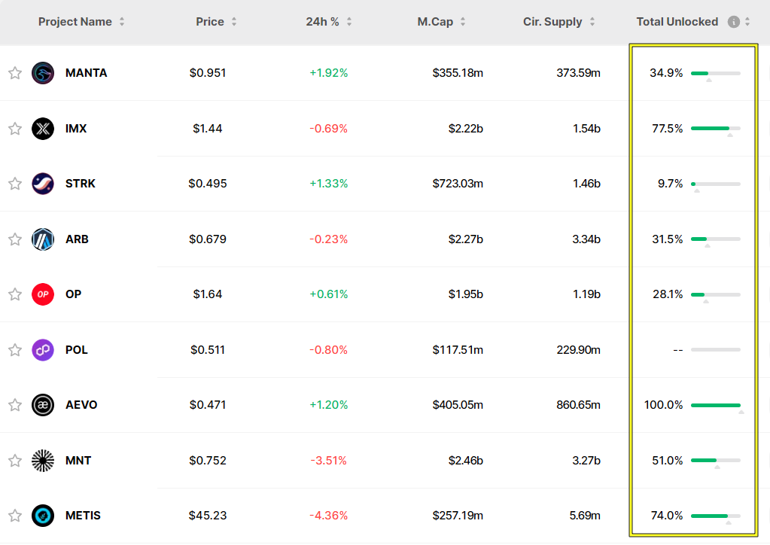
Task: Star ARB as a favorite
Action: click(15, 239)
